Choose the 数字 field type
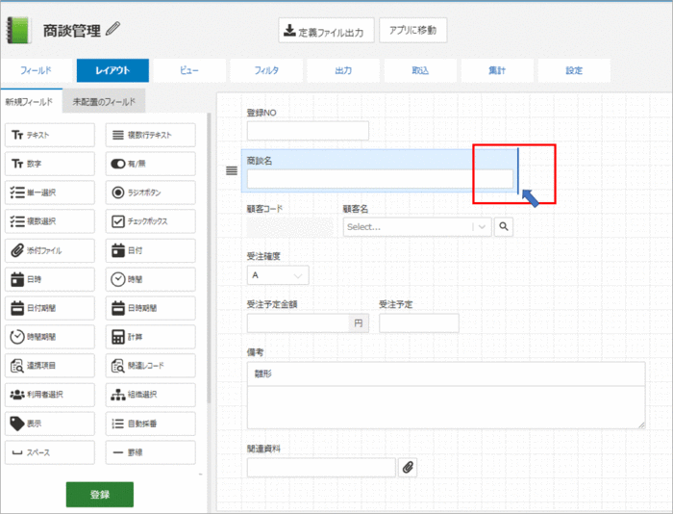 [50, 164]
